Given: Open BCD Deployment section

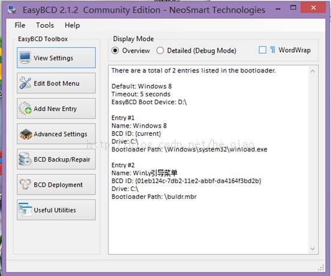Looking at the screenshot, I should 56,184.
